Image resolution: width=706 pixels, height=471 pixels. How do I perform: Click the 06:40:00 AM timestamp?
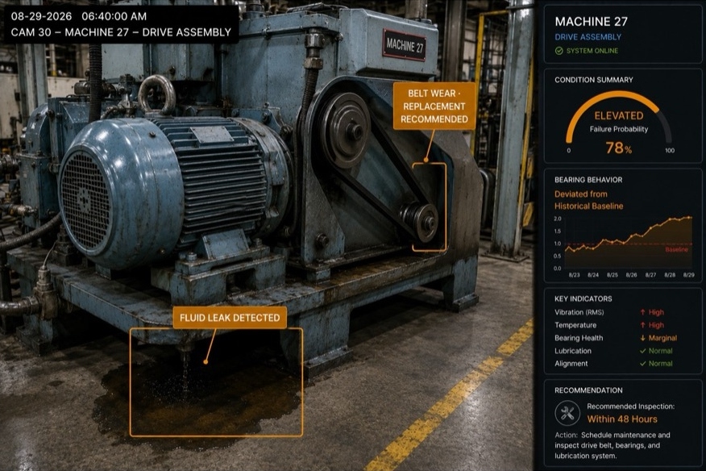pyautogui.click(x=114, y=16)
